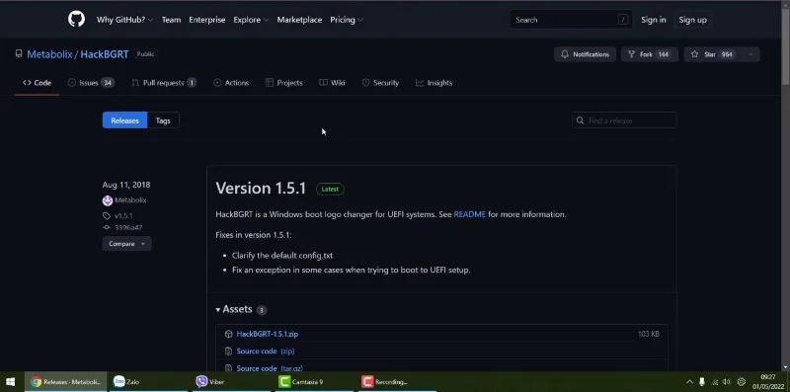Open the Version 1.5.1 release title
Screen dimensions: 790x392
tap(261, 189)
